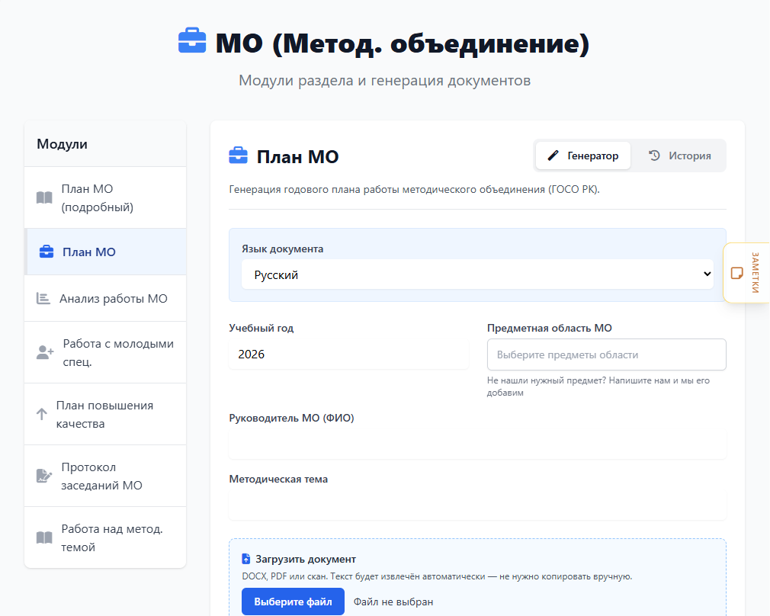The width and height of the screenshot is (770, 616).
Task: Click the sticky-note icon on the Заметки tab
Action: 736,273
